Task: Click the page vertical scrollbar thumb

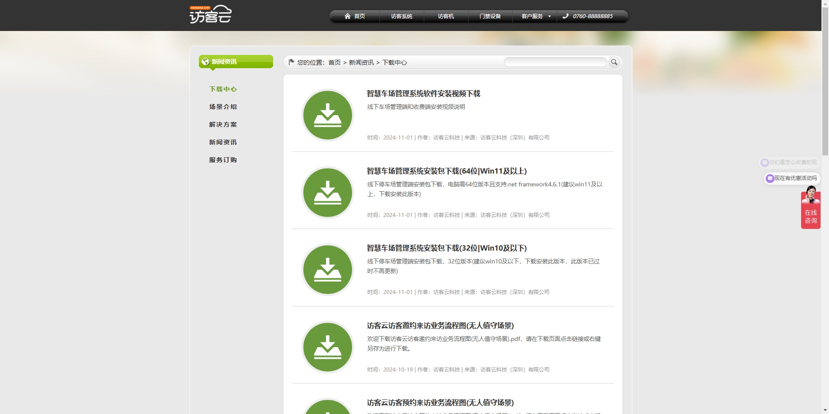Action: pos(825,81)
